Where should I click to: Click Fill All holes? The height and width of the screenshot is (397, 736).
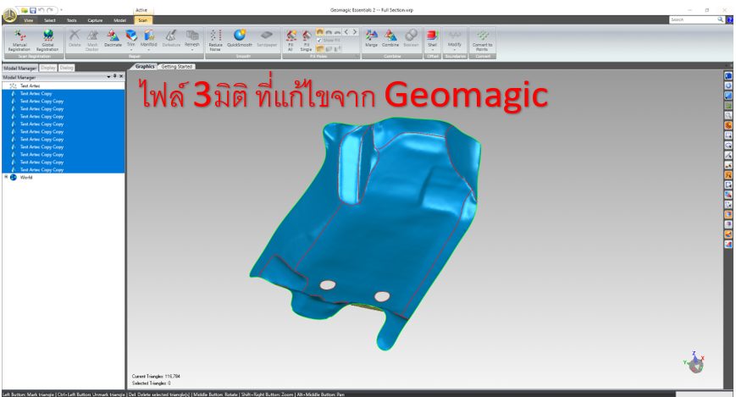(291, 41)
